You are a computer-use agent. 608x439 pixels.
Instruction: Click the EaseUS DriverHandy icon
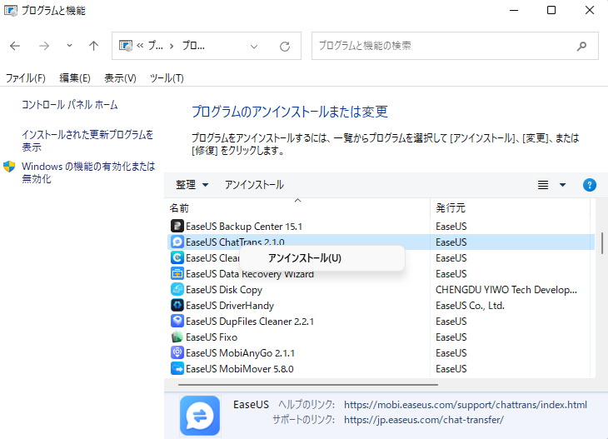[x=177, y=306]
